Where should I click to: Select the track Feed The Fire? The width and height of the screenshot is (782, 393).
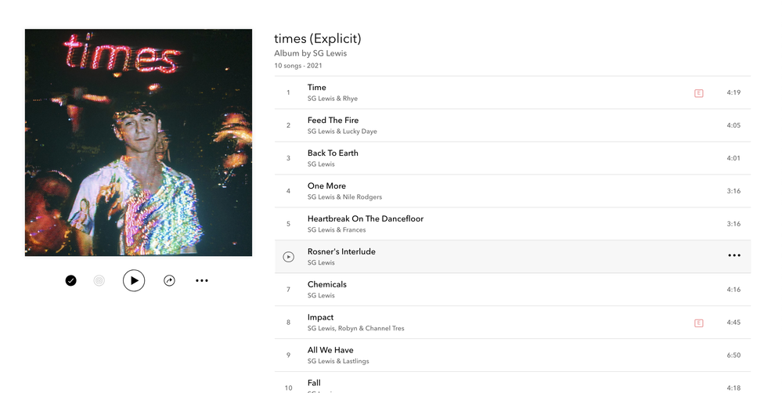tap(333, 121)
